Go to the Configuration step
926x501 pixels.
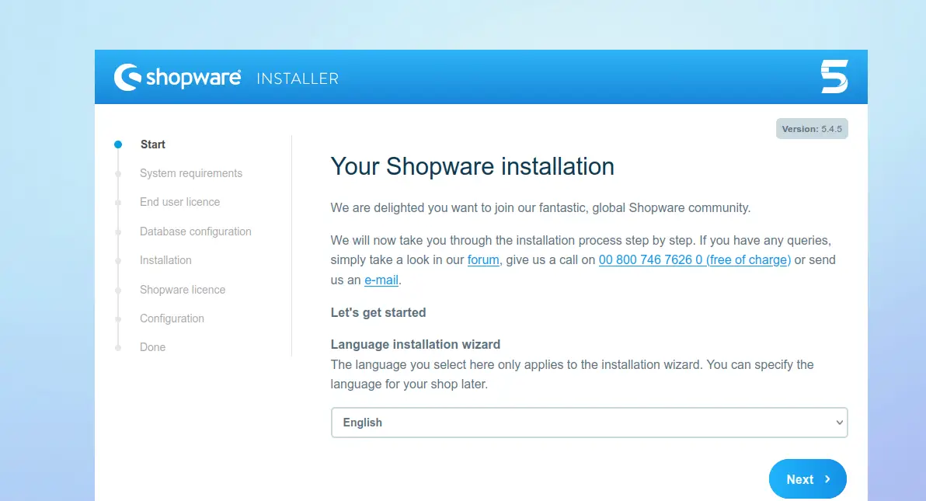[x=172, y=318]
